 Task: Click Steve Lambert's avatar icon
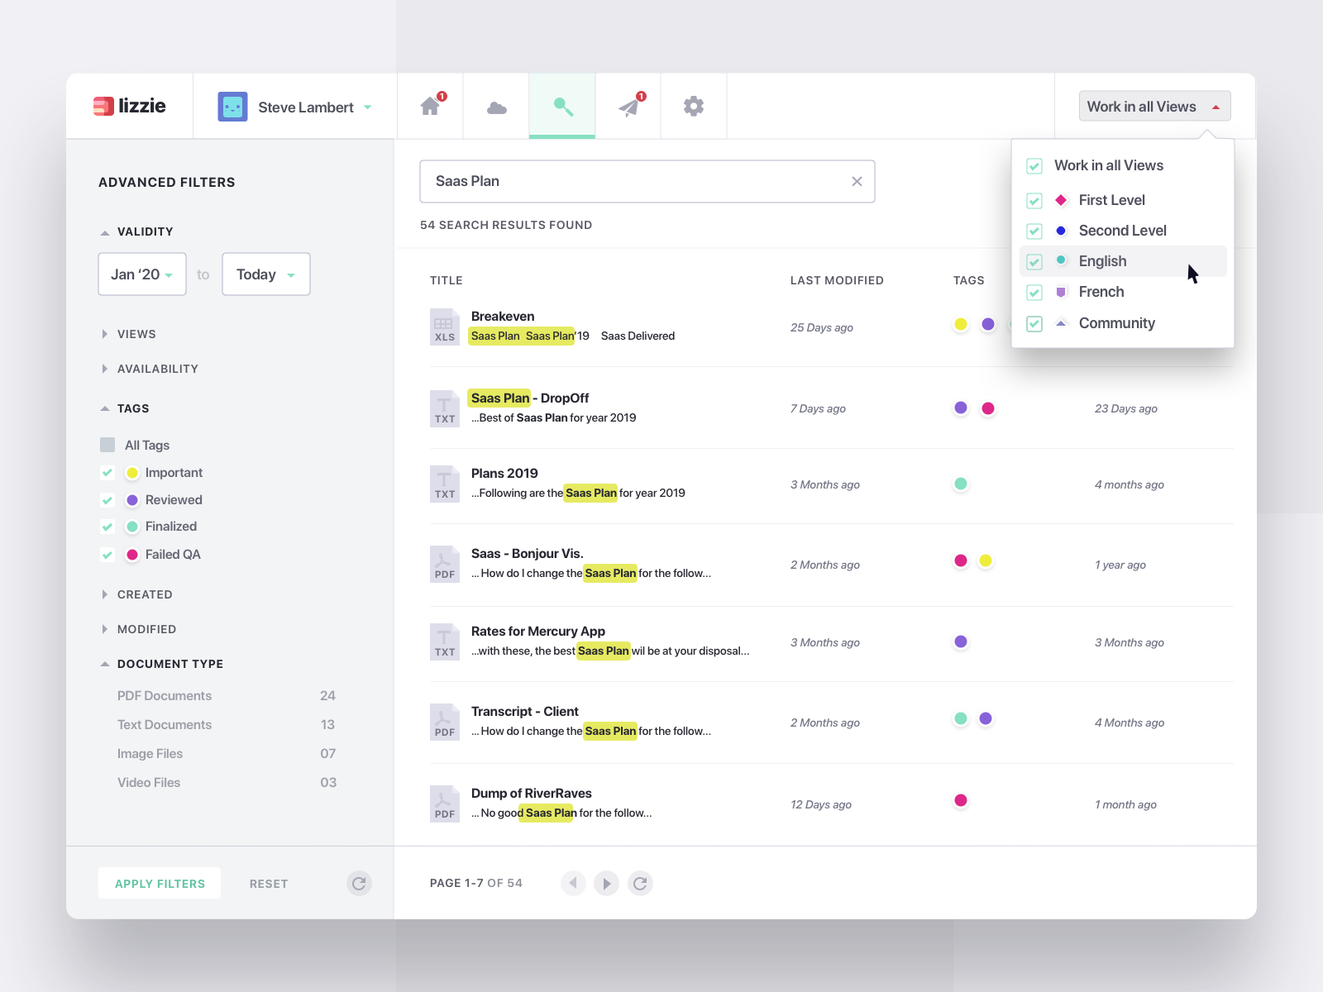[232, 106]
